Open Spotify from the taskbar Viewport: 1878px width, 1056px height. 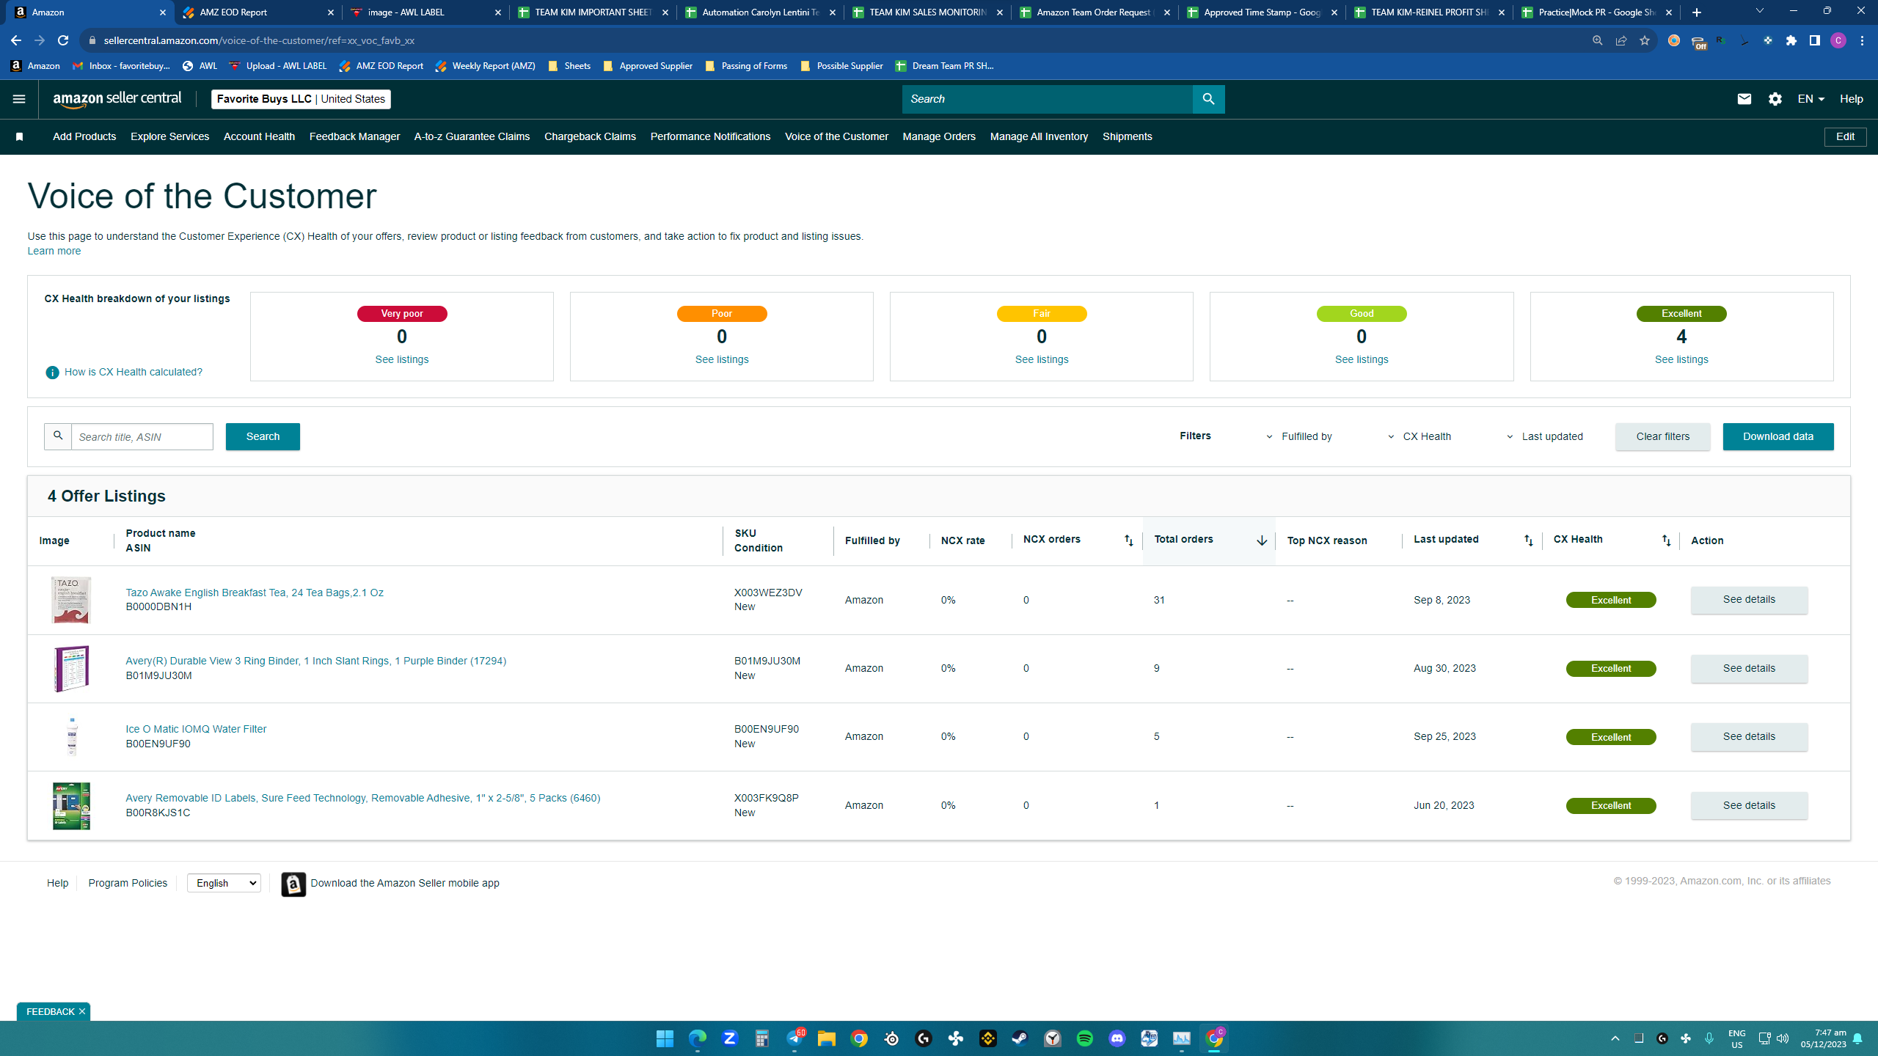tap(1085, 1038)
